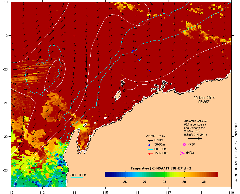The width and height of the screenshot is (240, 194).
Task: Click the colorbar tick label 29
Action: 184,182
